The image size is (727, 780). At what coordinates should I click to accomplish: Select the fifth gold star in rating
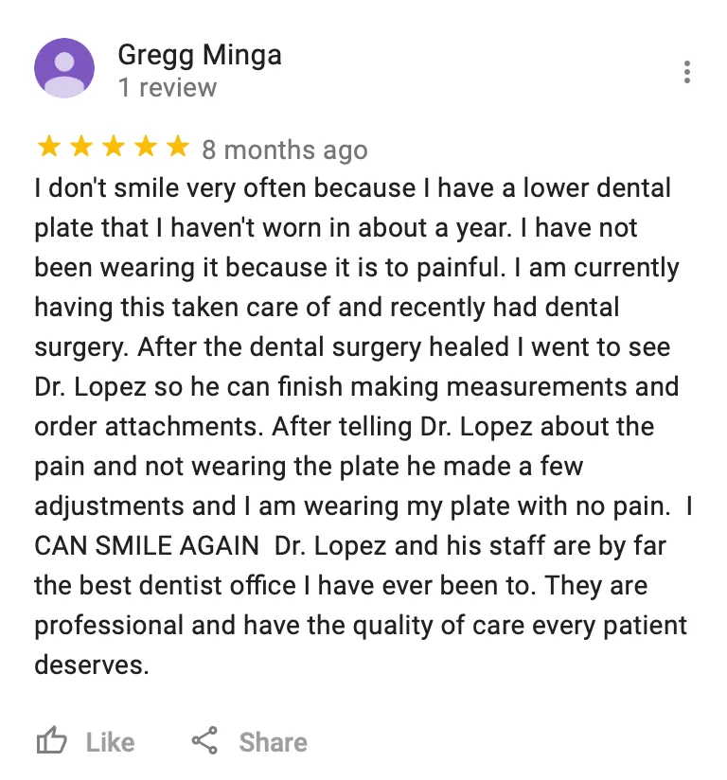pos(178,147)
